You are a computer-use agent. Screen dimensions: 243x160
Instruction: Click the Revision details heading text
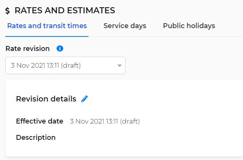pos(46,99)
